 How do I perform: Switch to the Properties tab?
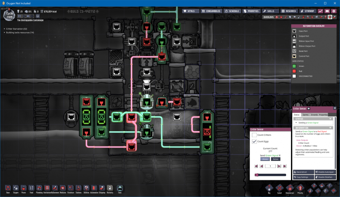pyautogui.click(x=323, y=115)
